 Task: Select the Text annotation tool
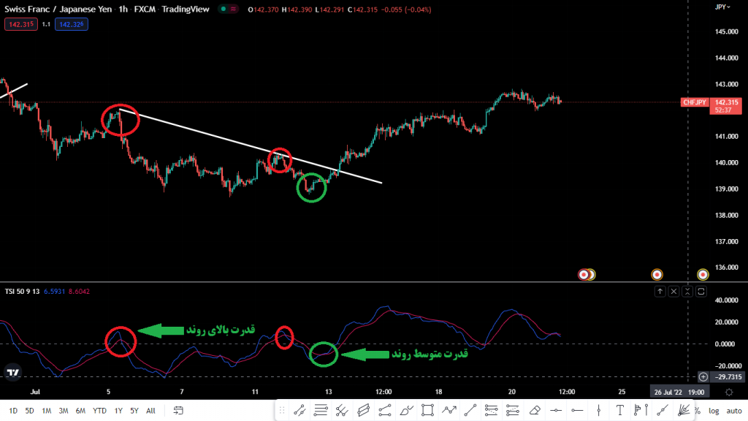coord(619,410)
